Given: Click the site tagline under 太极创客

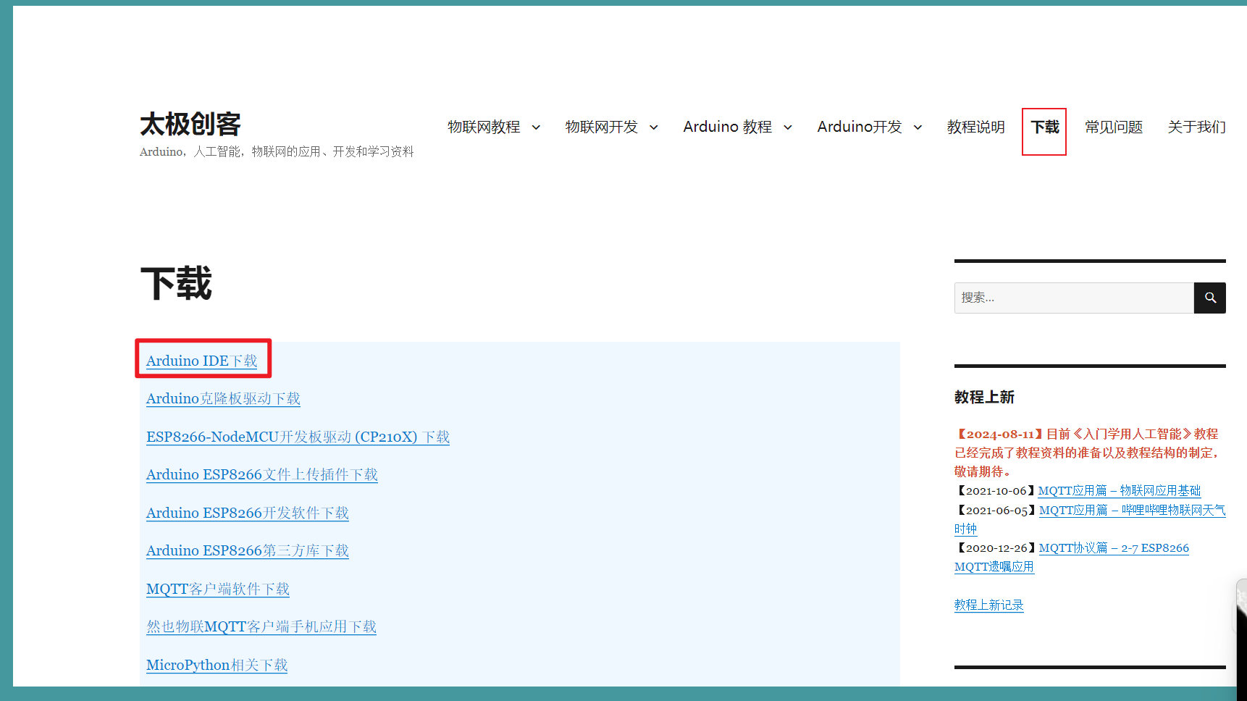Looking at the screenshot, I should tap(277, 151).
